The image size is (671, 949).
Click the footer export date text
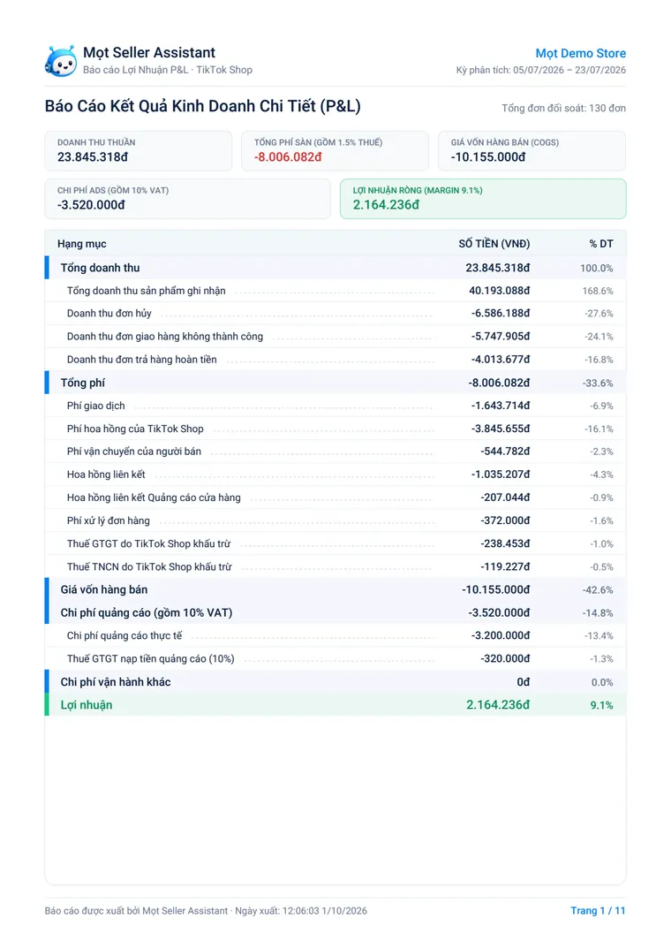[206, 911]
